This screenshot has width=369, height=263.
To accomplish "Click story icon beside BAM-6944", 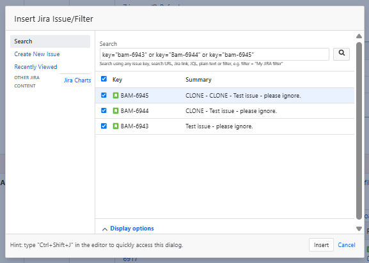I will coord(116,110).
